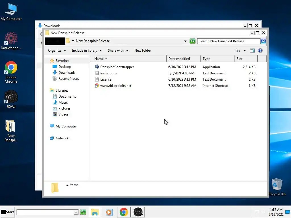The height and width of the screenshot is (218, 291).
Task: Click 2,314 KB size cell
Action: click(249, 67)
